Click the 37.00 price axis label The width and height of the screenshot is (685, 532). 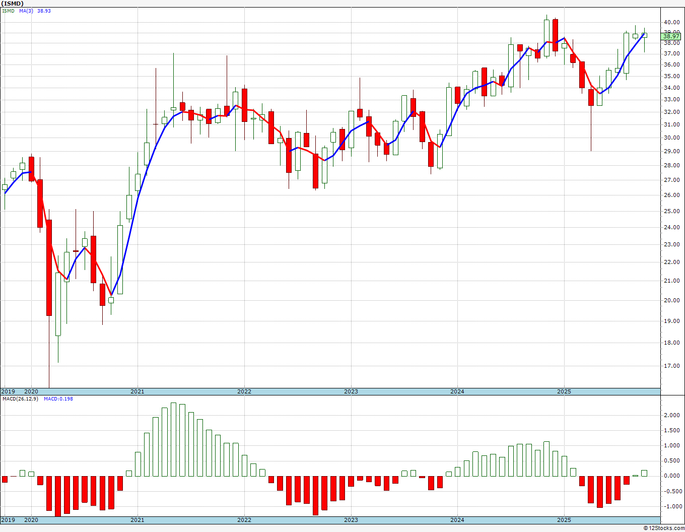(671, 53)
